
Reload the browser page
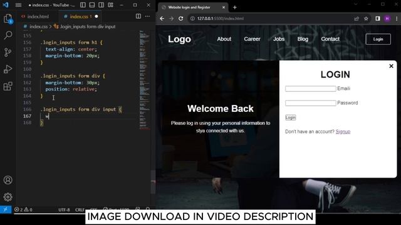[181, 19]
